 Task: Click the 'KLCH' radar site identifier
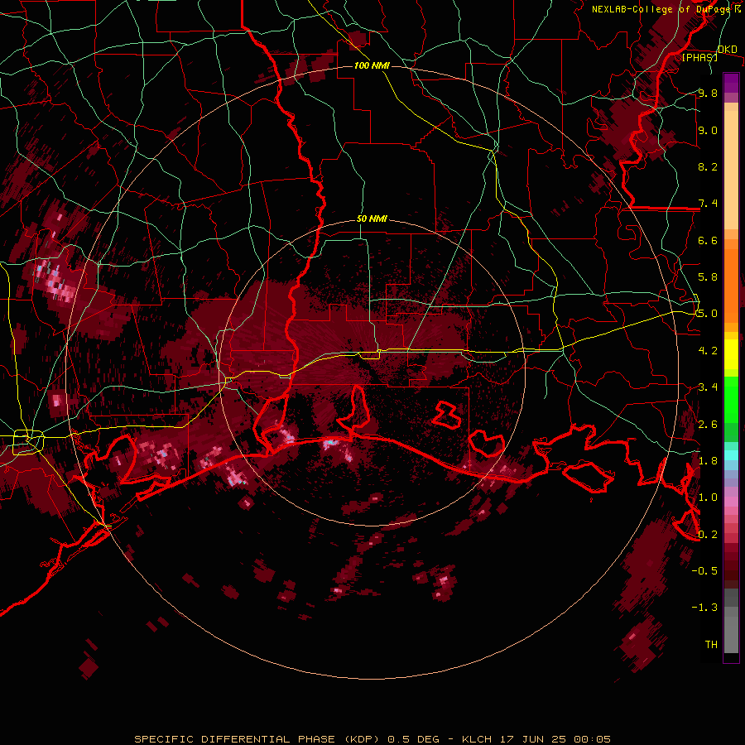(x=475, y=739)
